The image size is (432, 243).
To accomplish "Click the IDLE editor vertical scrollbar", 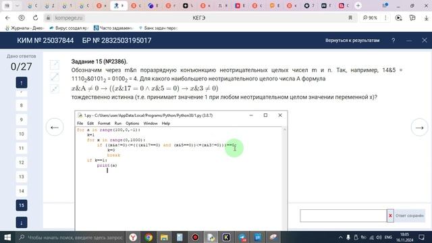I will click(x=285, y=179).
